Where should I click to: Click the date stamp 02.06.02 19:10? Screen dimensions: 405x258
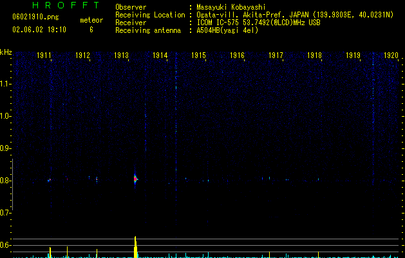tap(39, 30)
